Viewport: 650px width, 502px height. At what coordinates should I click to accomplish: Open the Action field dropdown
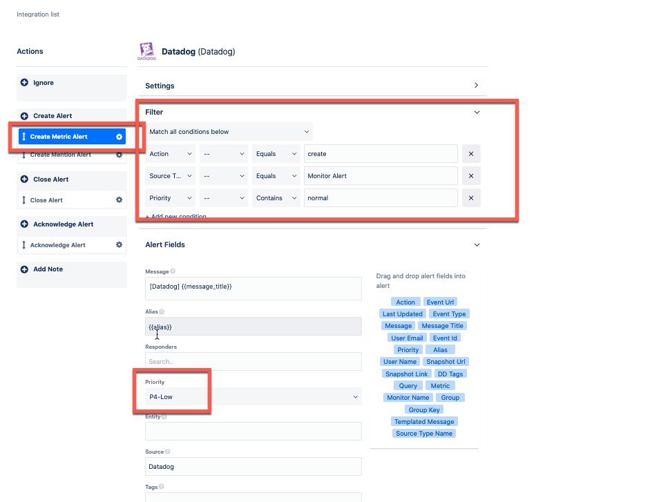pyautogui.click(x=170, y=154)
